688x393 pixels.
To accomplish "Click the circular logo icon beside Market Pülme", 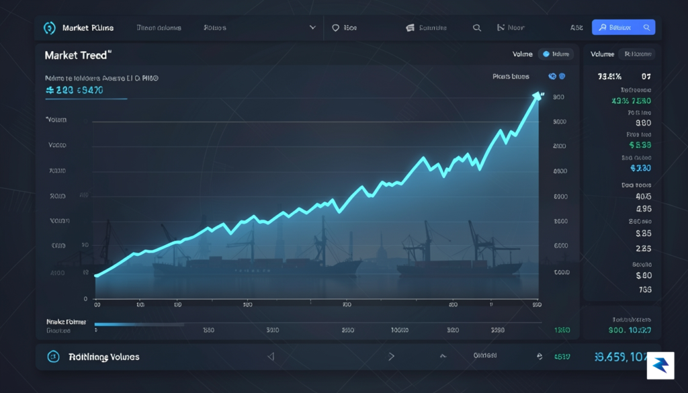I will coord(50,28).
